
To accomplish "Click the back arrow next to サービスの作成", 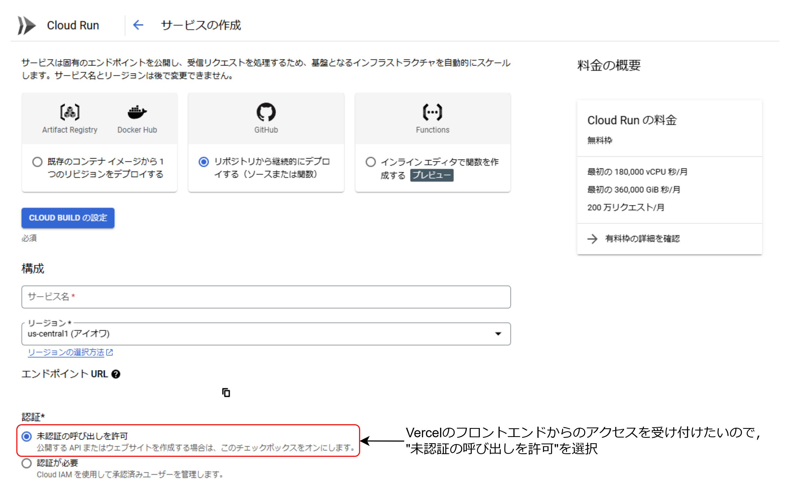I will tap(138, 25).
